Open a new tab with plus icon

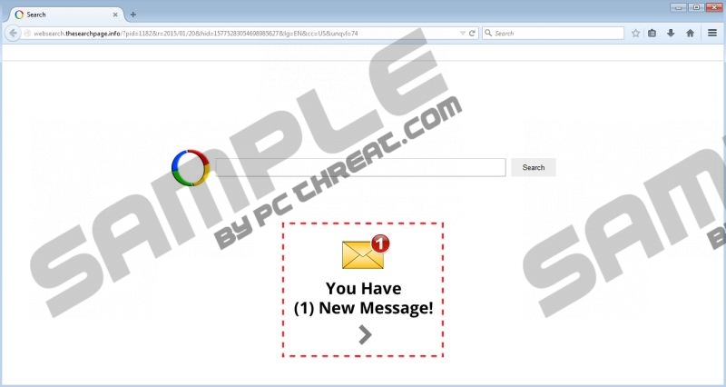(x=133, y=15)
